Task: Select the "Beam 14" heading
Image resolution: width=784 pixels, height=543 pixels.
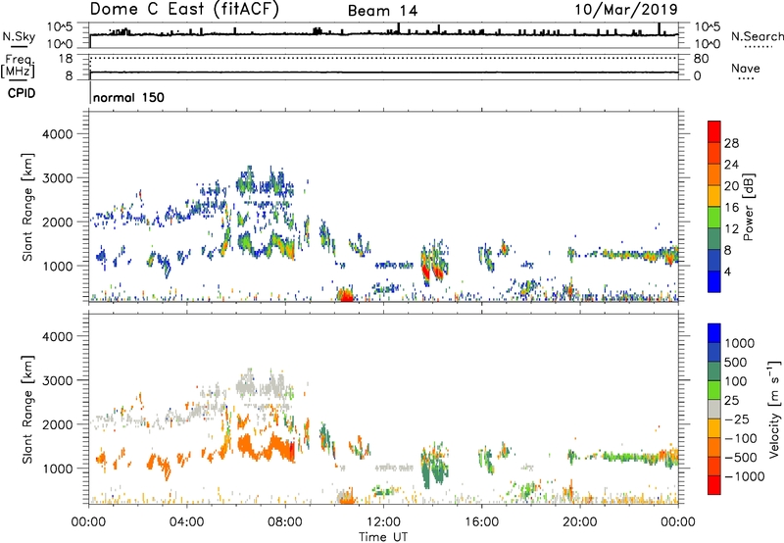Action: coord(382,11)
